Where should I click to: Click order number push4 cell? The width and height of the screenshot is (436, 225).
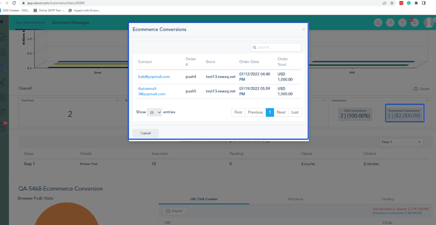(191, 77)
